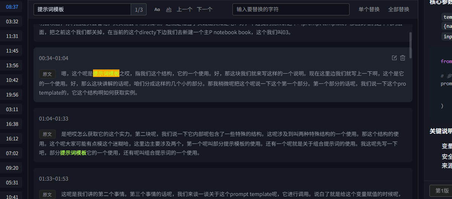Screen dimensions: 452x199
Task: Edit the 00:34~01:04 segment via pencil icon
Action: 394,58
